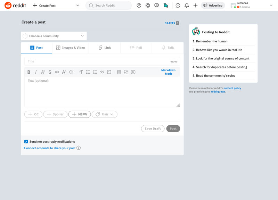The width and height of the screenshot is (278, 200).
Task: Focus the Text (optional) body area
Action: point(102,92)
